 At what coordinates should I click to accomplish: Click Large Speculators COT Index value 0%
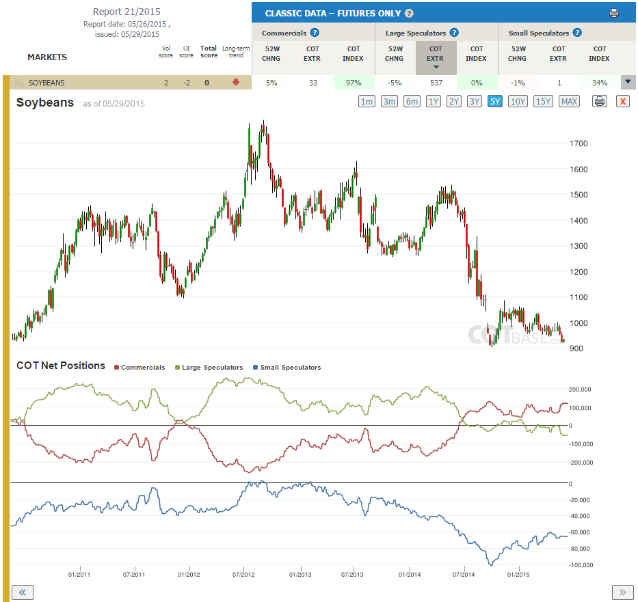477,83
